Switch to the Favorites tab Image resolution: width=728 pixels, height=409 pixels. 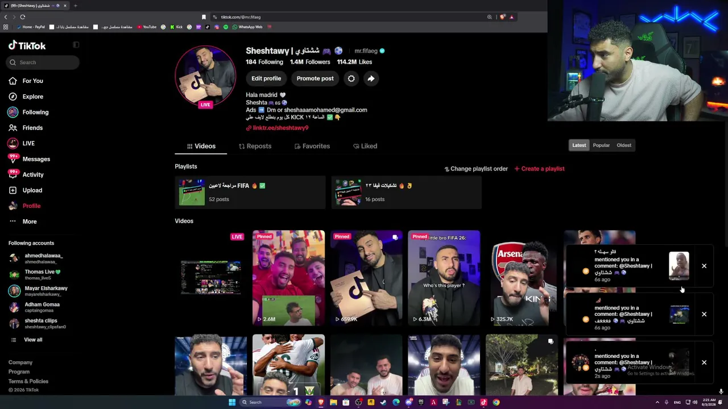pos(312,146)
